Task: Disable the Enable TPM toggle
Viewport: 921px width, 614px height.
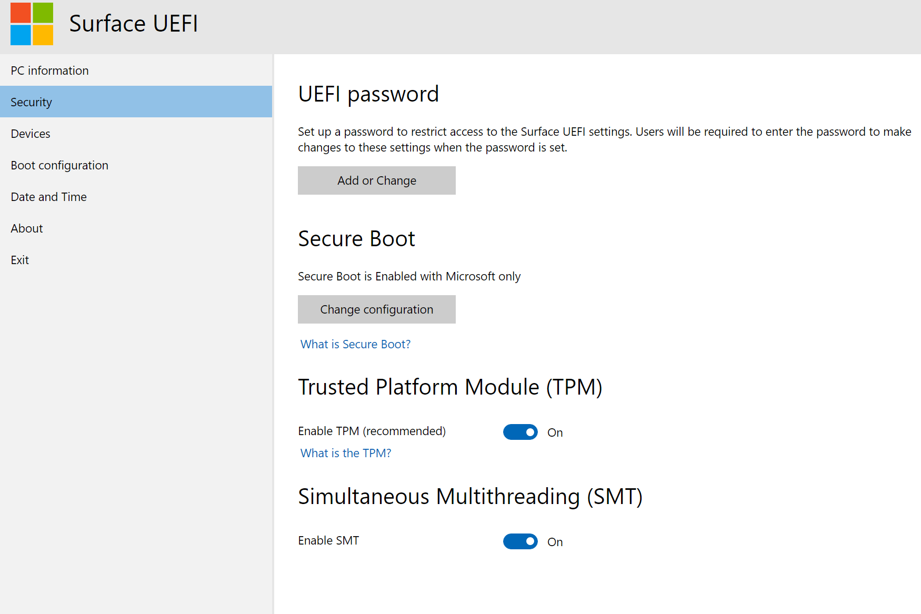Action: tap(520, 432)
